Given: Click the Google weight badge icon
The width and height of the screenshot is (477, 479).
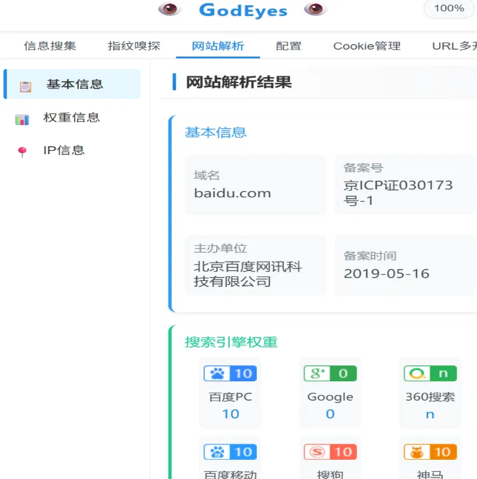Looking at the screenshot, I should pos(330,373).
